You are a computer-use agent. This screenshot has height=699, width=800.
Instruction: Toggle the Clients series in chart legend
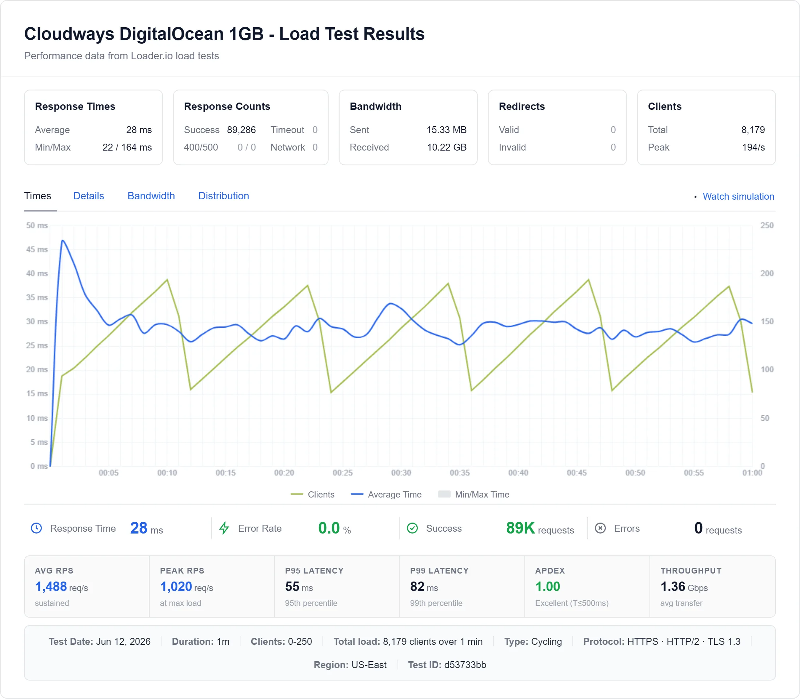pyautogui.click(x=312, y=494)
